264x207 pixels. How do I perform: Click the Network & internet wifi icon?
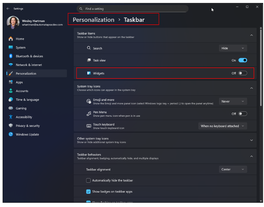[x=11, y=65]
